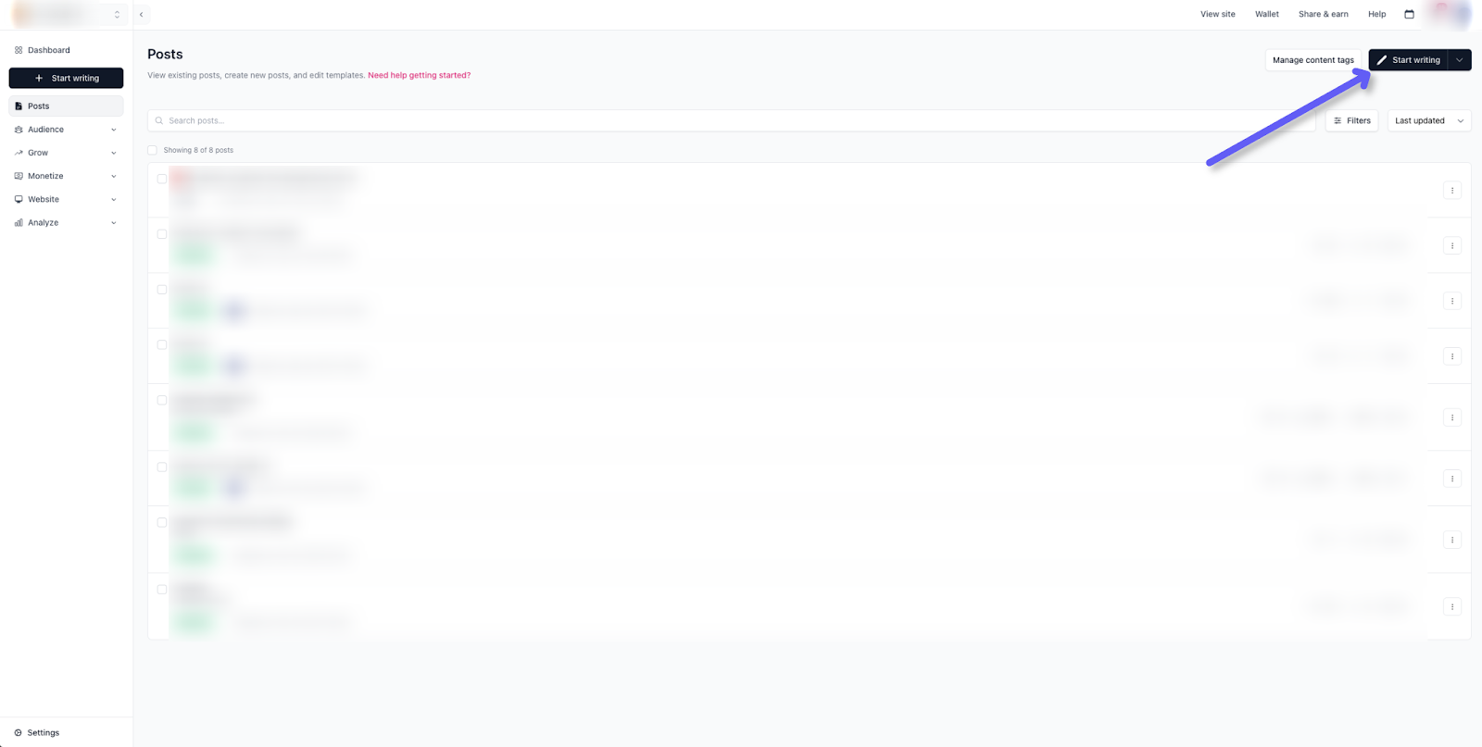Open the Need help getting started link
The width and height of the screenshot is (1482, 747).
(x=419, y=75)
